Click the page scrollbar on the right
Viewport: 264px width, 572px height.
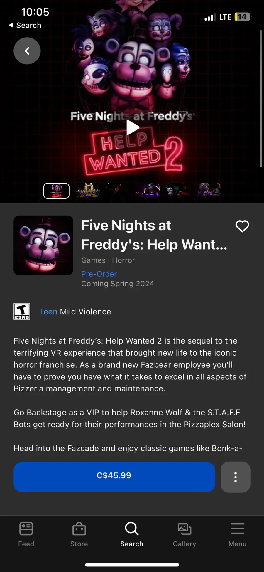[x=261, y=99]
